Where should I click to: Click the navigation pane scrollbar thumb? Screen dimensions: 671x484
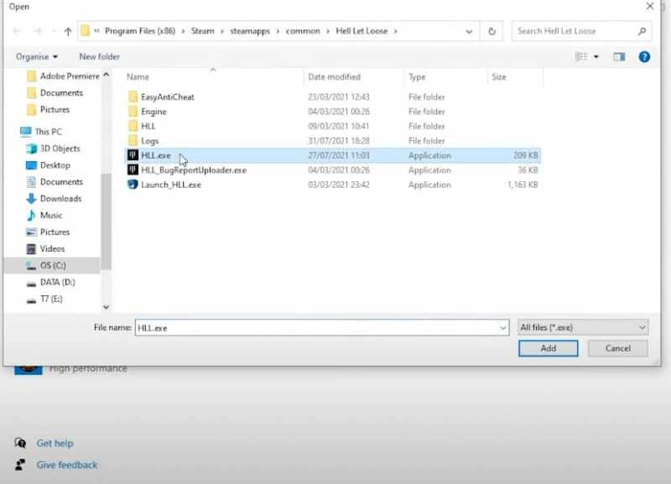(x=107, y=221)
